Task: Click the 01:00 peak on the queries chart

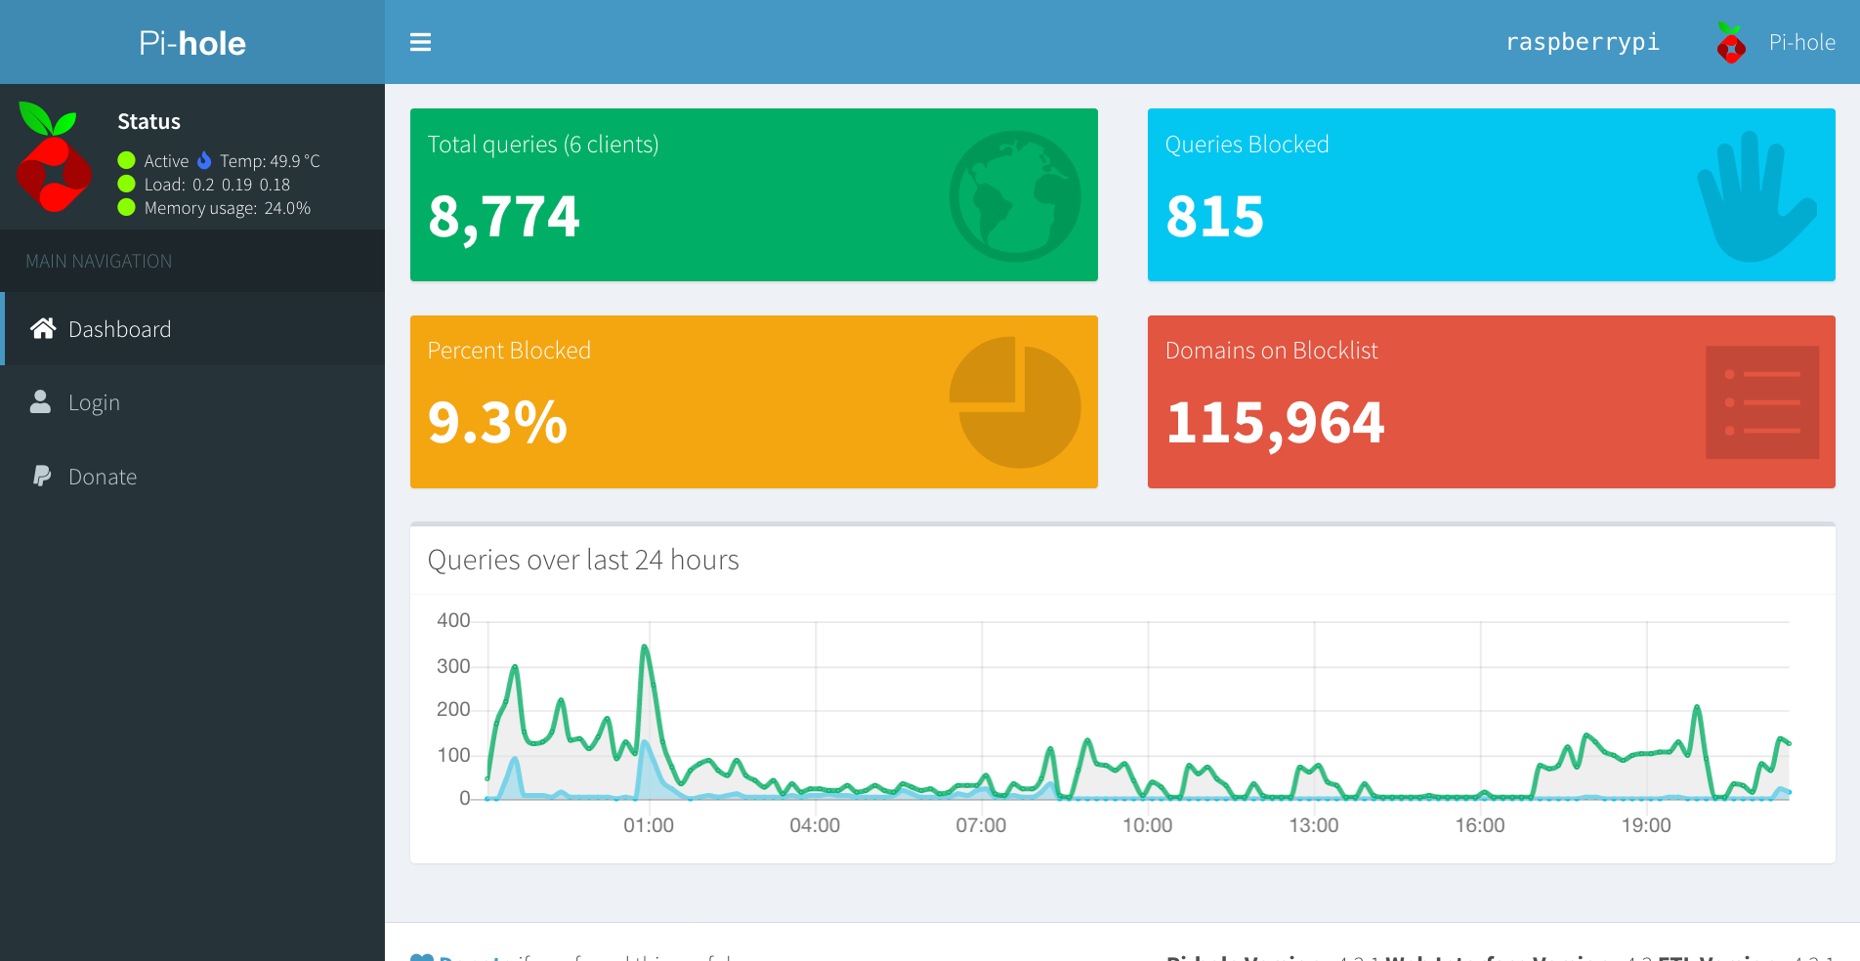Action: pos(645,647)
